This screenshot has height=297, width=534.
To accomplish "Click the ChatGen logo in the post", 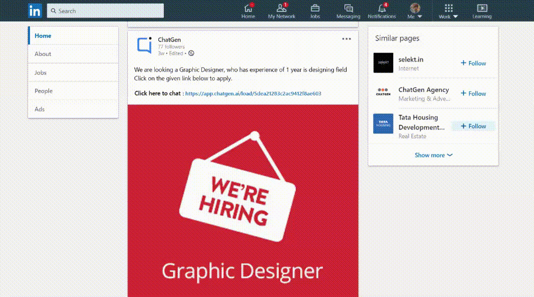I will 144,45.
